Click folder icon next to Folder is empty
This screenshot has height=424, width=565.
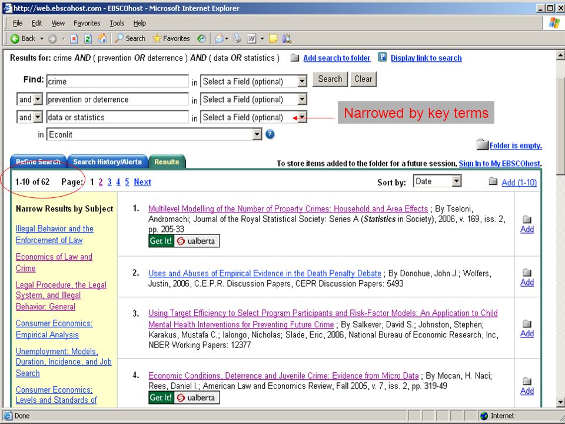[483, 145]
